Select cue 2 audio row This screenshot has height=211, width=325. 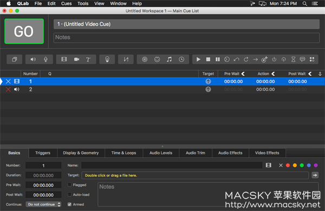(x=162, y=90)
